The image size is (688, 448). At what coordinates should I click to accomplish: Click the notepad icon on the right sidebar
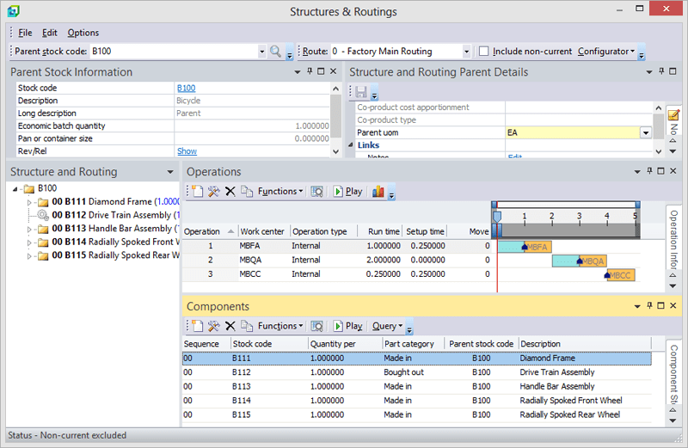(x=673, y=115)
